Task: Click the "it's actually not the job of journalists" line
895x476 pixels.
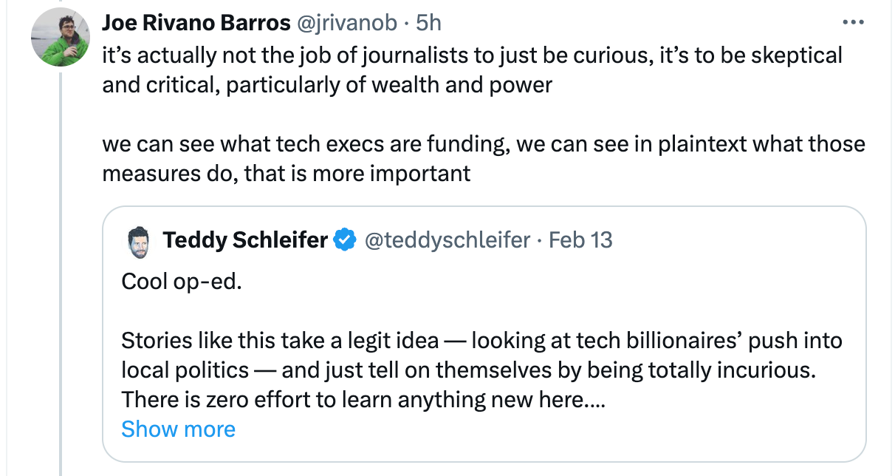Action: tap(472, 55)
